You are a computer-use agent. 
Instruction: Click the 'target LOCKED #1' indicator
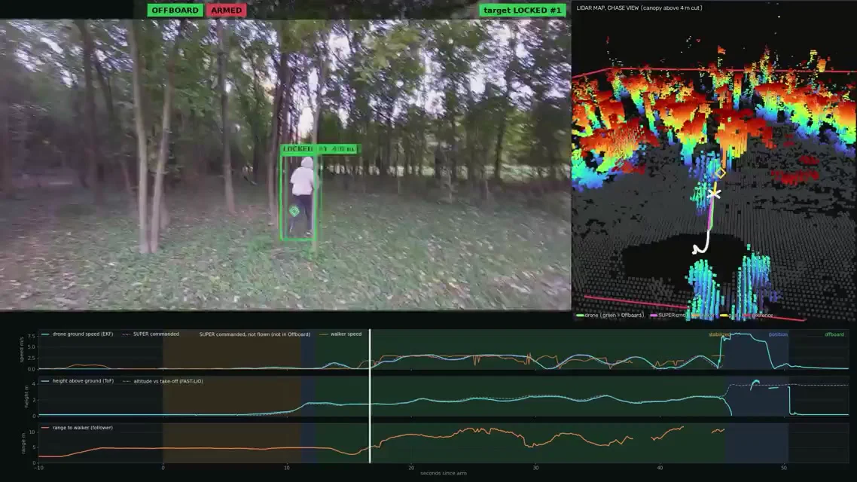(x=523, y=11)
